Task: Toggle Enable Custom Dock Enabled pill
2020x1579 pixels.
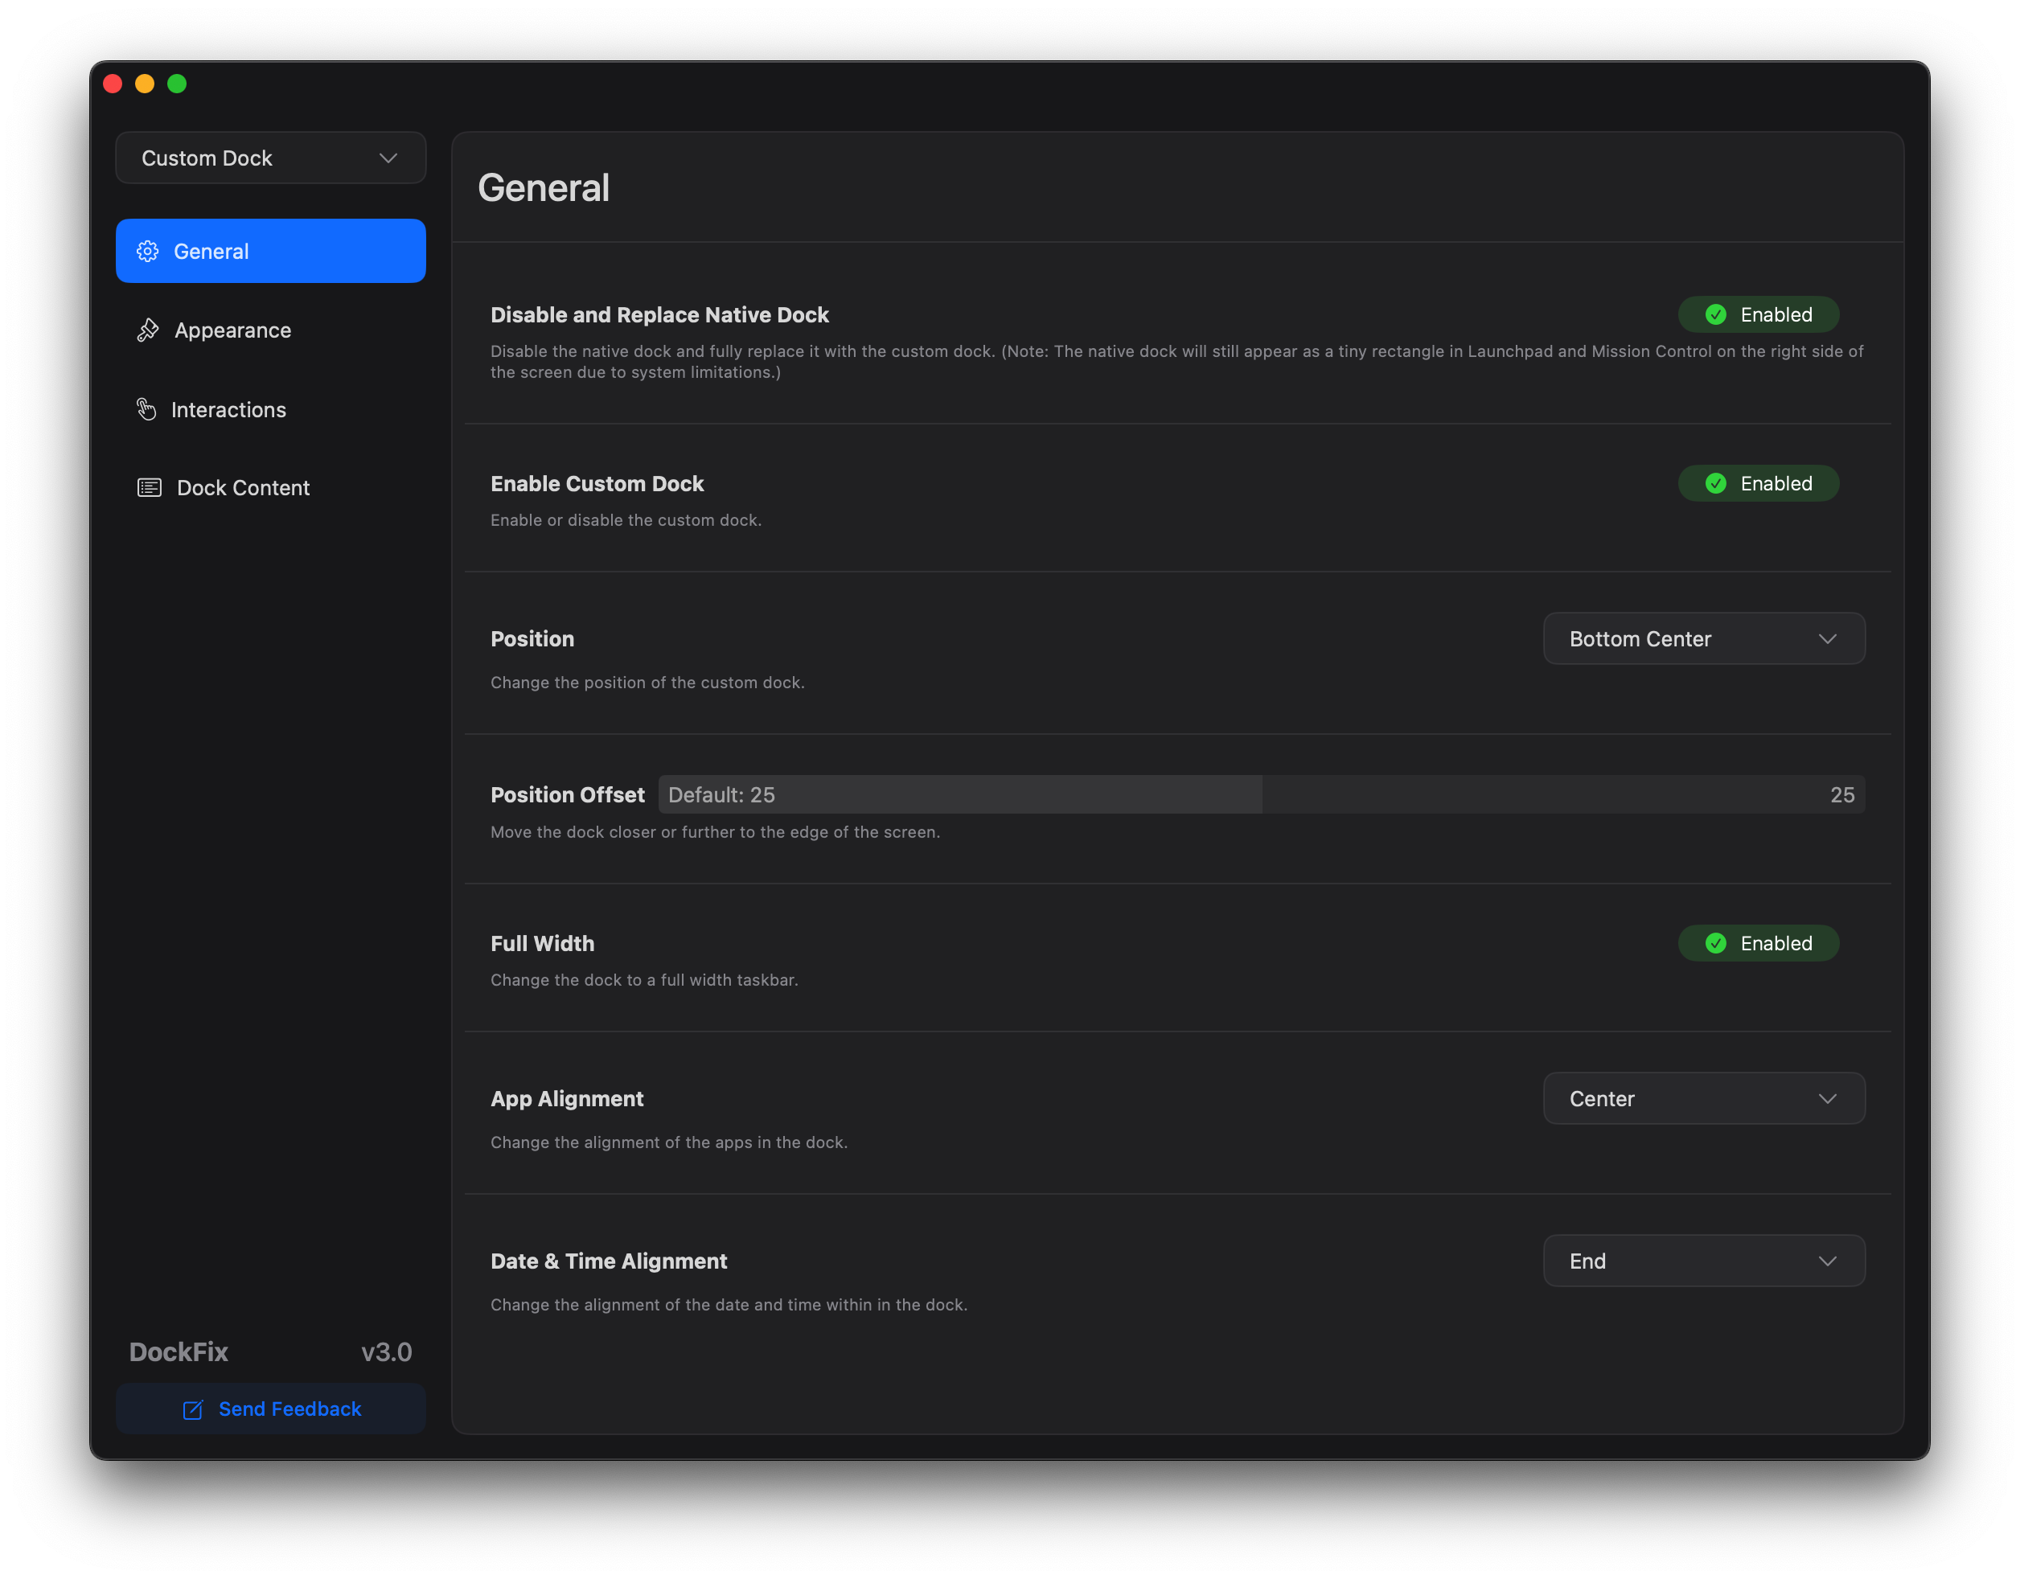Action: pyautogui.click(x=1758, y=483)
